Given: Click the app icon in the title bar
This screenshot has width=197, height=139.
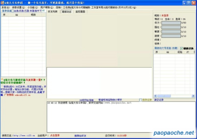Looking at the screenshot, I should point(2,3).
